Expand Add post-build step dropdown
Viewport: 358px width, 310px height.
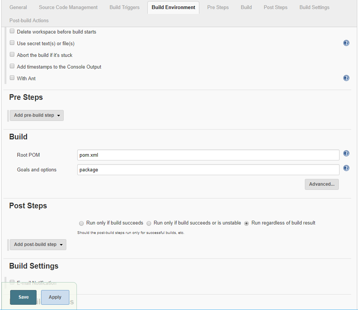click(x=38, y=244)
